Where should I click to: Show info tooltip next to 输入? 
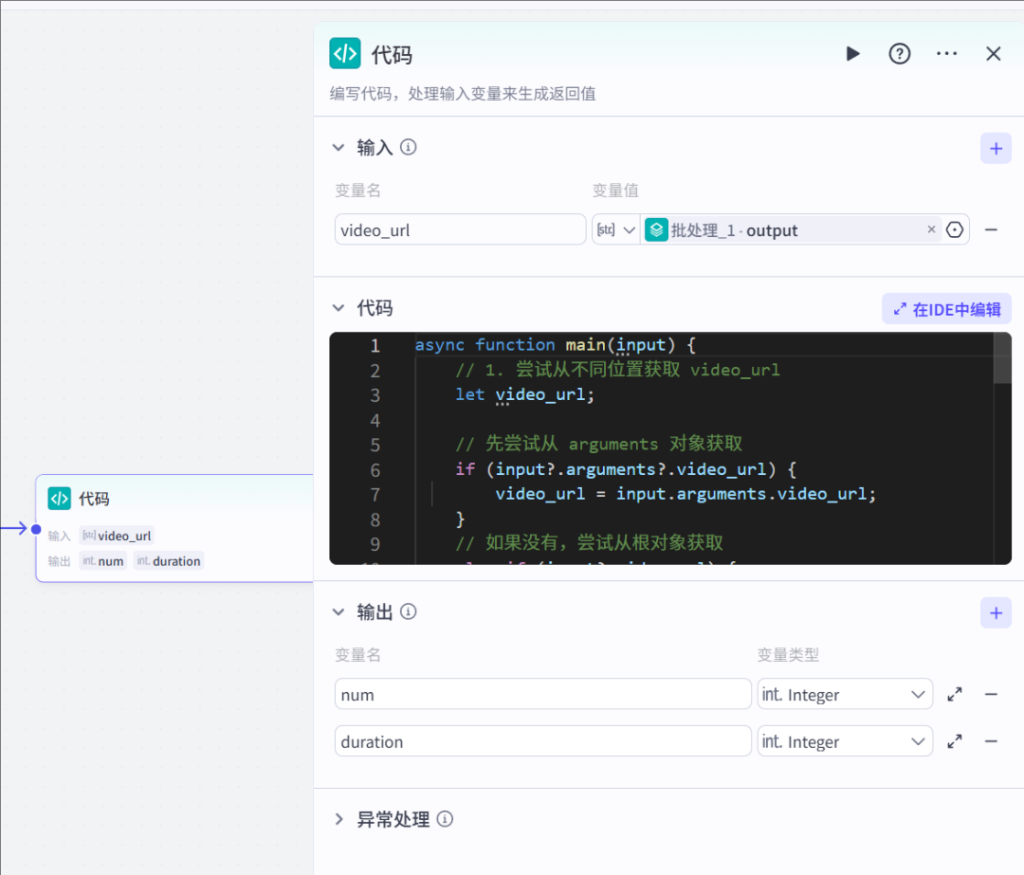408,147
